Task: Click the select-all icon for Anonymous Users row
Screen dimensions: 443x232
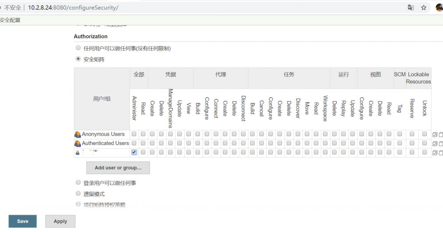Action: tap(435, 135)
